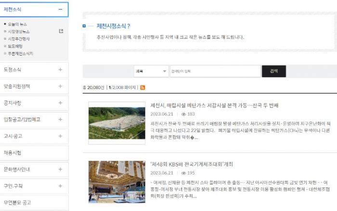Click the plus icon next to 구인·구직
This screenshot has width=337, height=211.
point(60,186)
